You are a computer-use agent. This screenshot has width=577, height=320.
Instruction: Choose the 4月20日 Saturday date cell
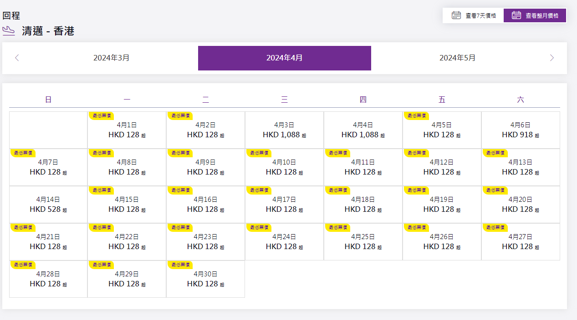pos(521,205)
